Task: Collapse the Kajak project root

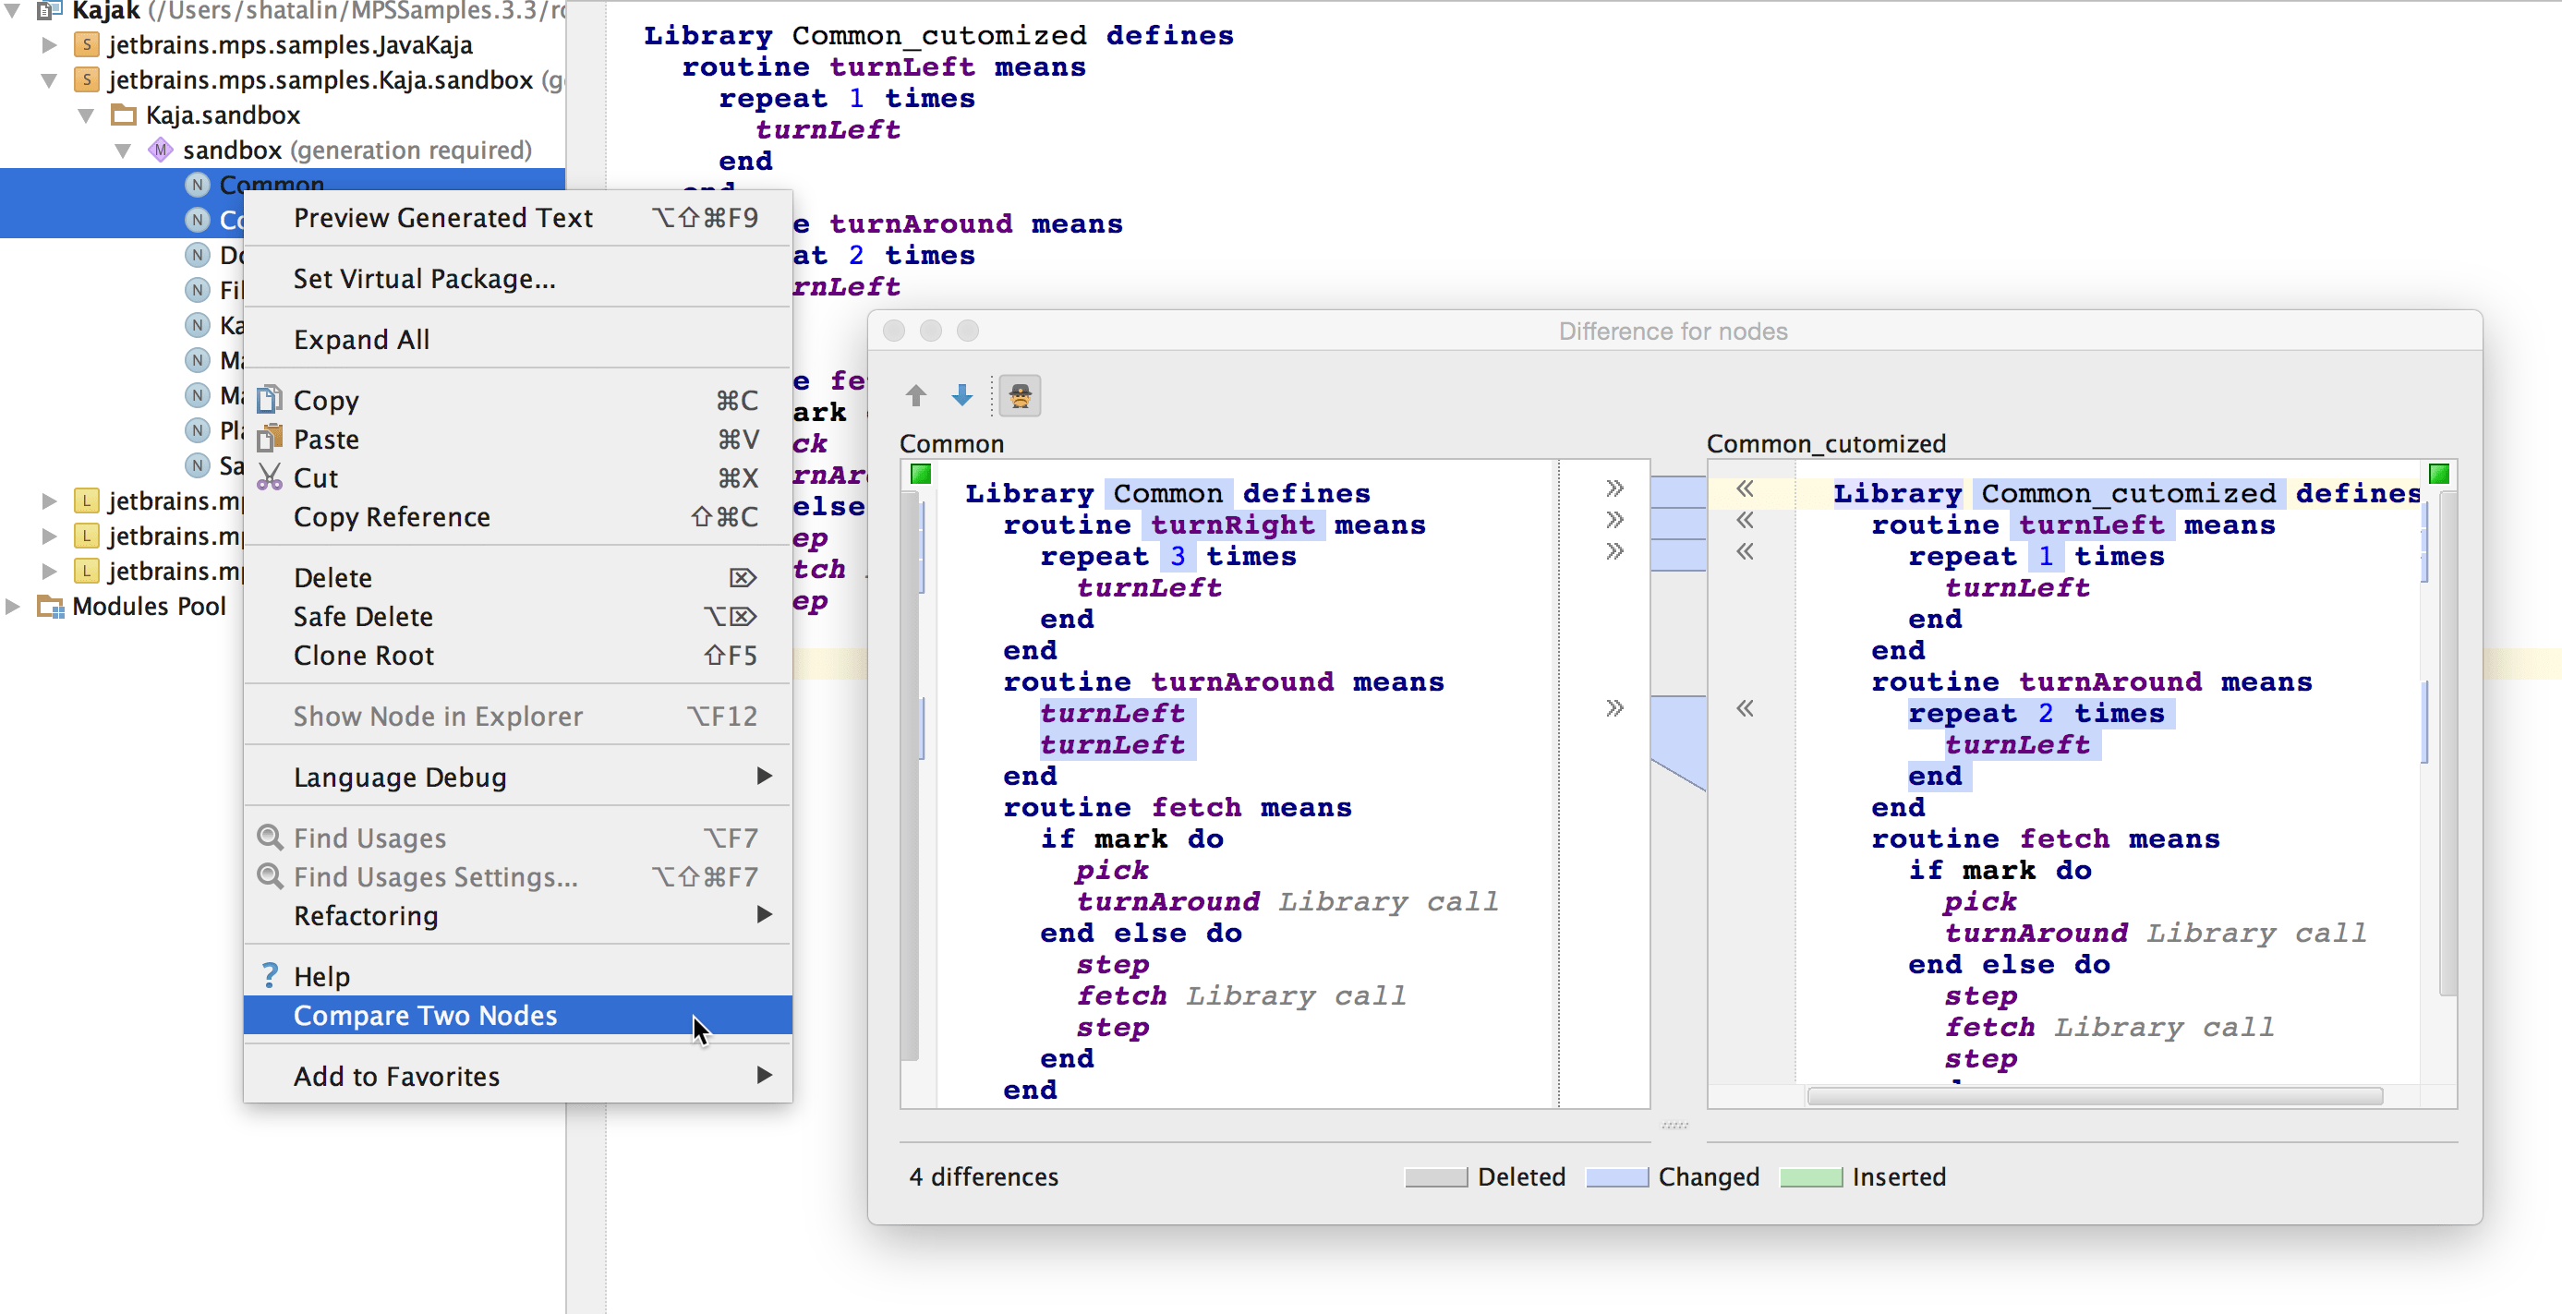Action: 14,11
